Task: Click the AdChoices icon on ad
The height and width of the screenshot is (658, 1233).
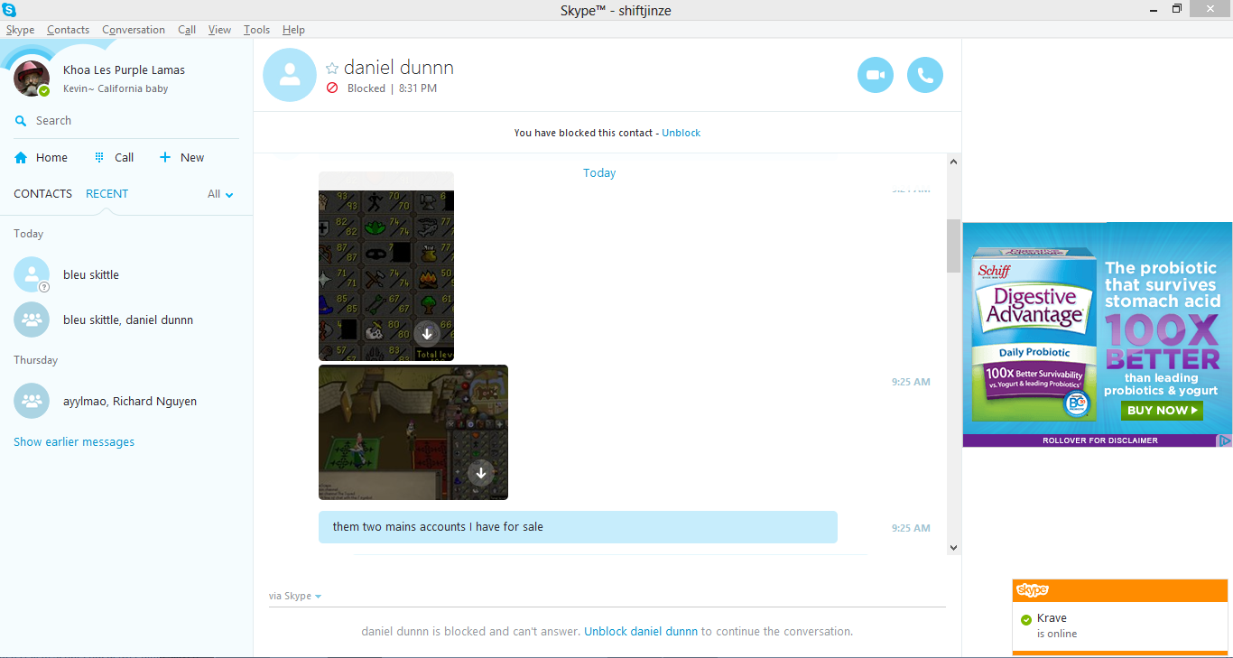Action: click(x=1225, y=440)
